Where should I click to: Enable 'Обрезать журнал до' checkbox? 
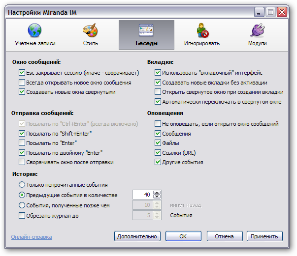(x=22, y=215)
